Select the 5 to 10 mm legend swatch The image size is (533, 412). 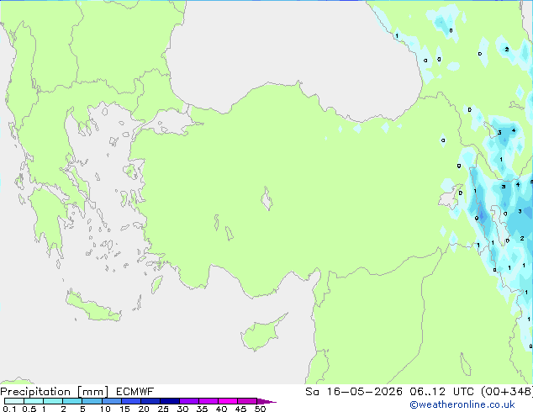tap(92, 401)
